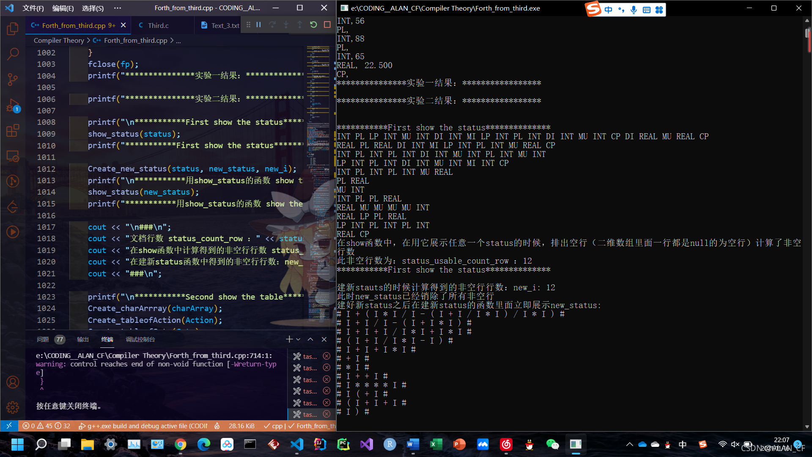
Task: Click Compiler Theory in the breadcrumb
Action: pos(59,40)
